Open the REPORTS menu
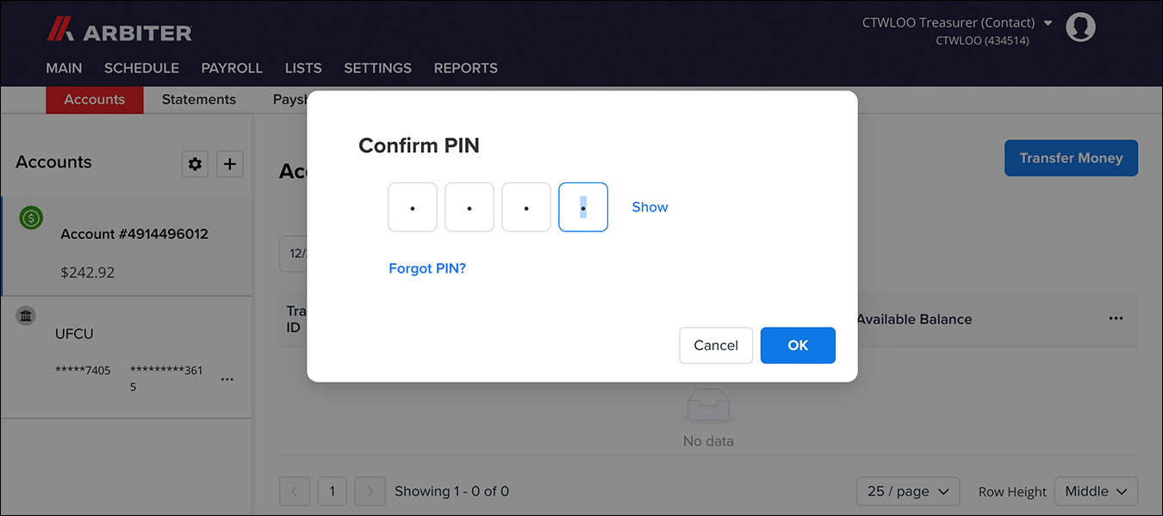1163x516 pixels. [x=465, y=68]
